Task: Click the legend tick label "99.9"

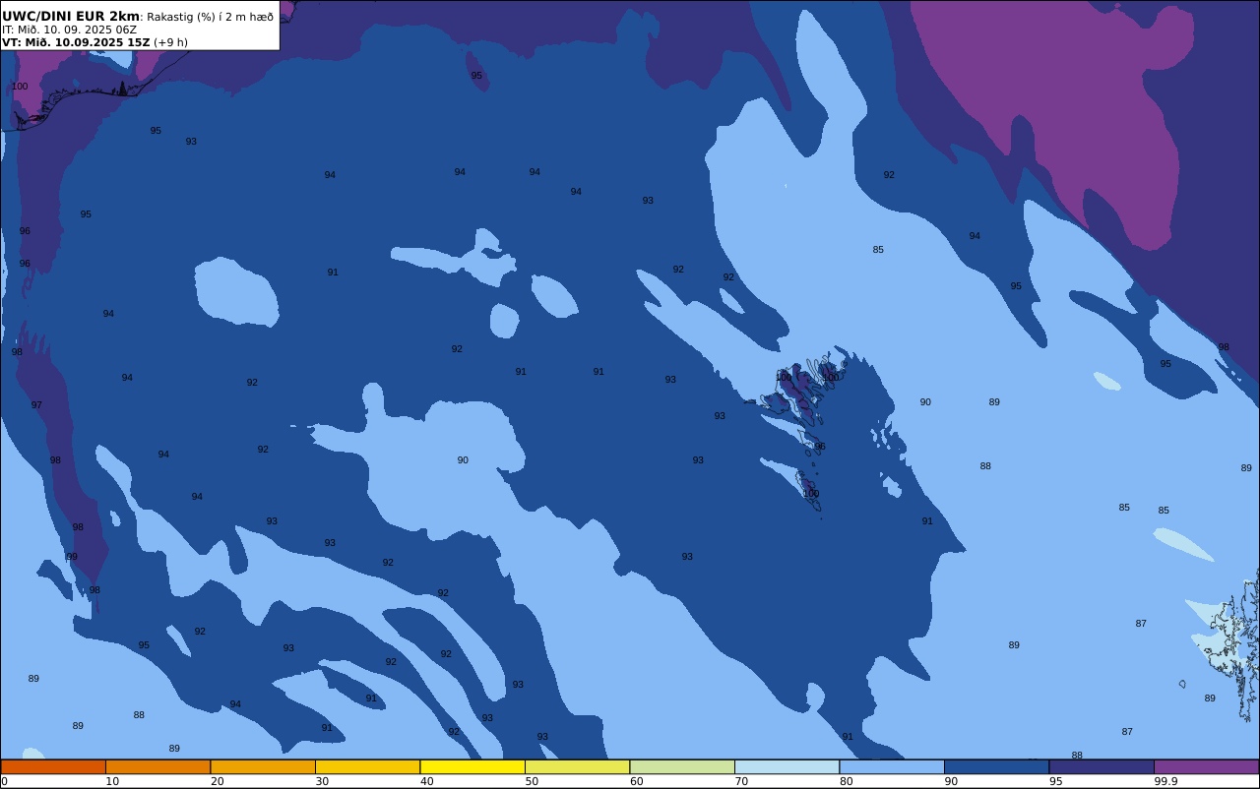Action: pyautogui.click(x=1165, y=781)
